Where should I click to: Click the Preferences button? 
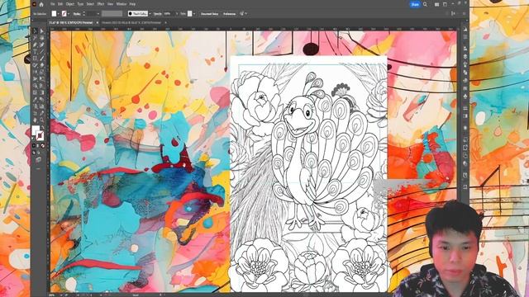point(230,14)
